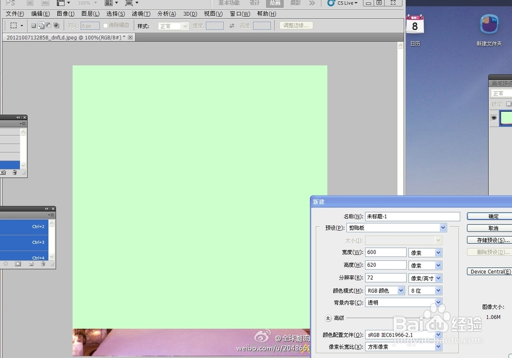Choose the add to selection mode icon
Viewport: 512px width, 358px height.
point(41,26)
